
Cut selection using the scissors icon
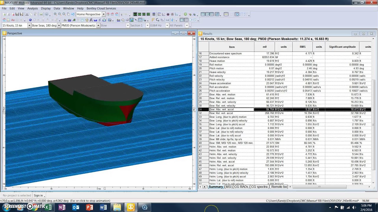(x=27, y=14)
